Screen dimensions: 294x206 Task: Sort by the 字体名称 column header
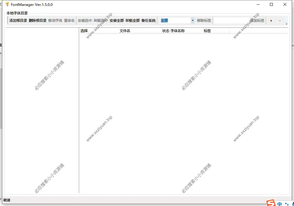178,31
